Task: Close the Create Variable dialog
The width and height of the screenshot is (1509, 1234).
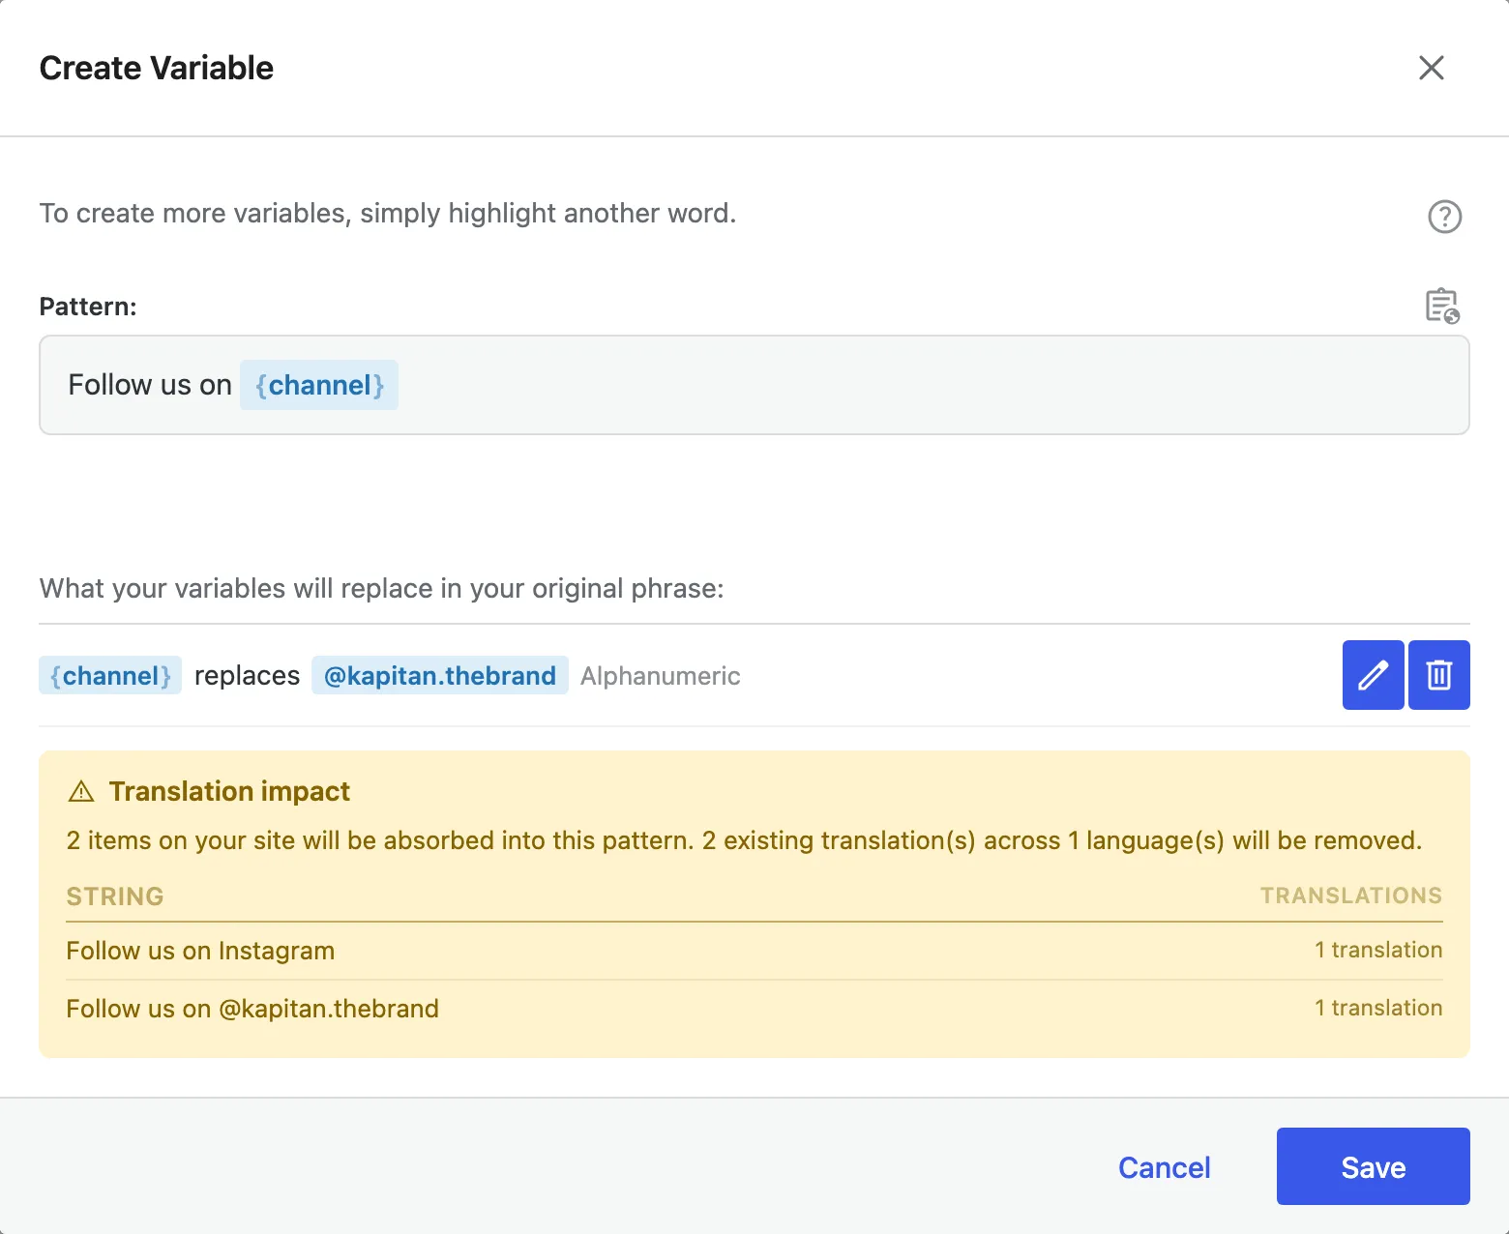Action: pos(1431,68)
